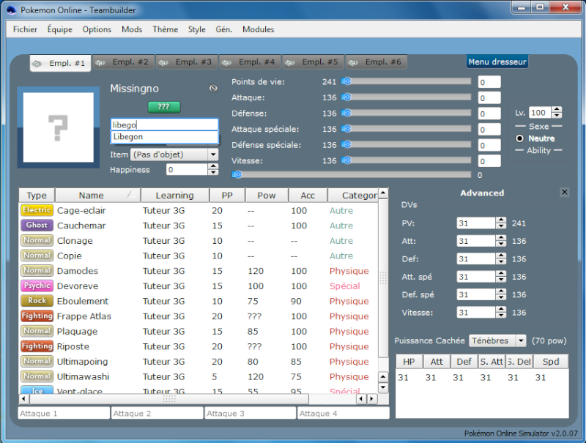This screenshot has height=443, width=586.
Task: Open the Équipe menu
Action: point(60,29)
